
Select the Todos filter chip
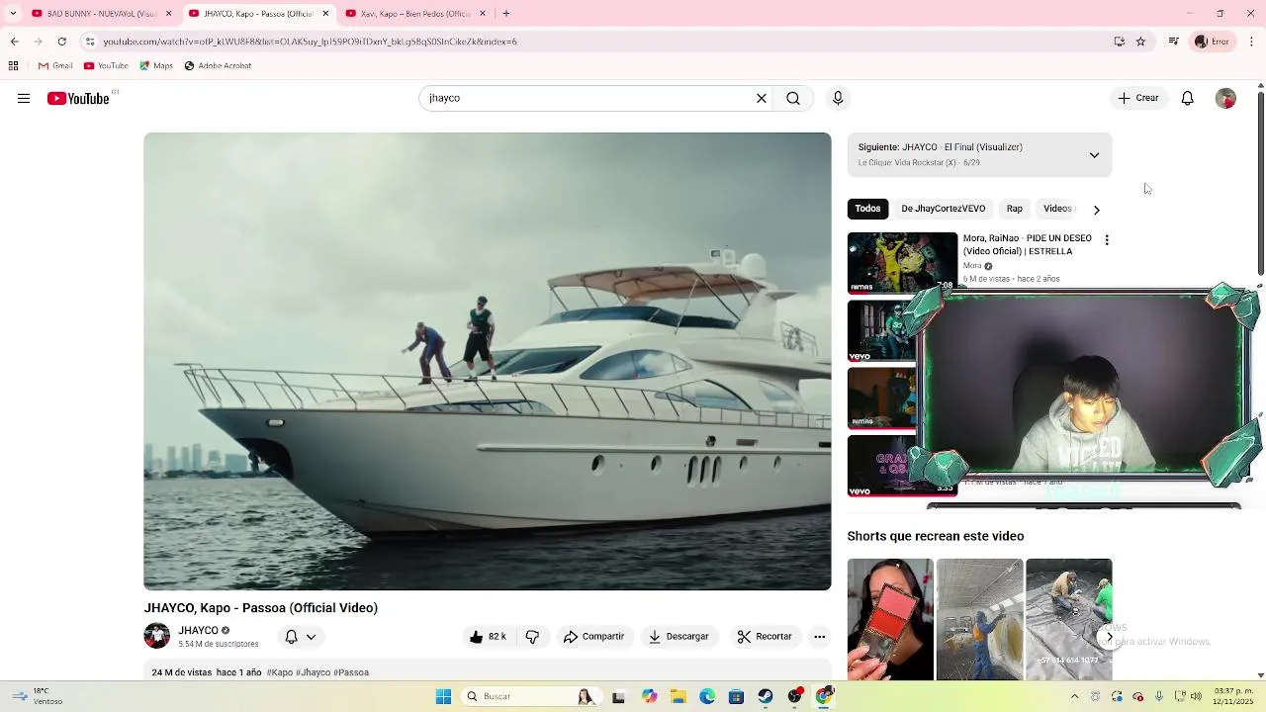pos(867,209)
